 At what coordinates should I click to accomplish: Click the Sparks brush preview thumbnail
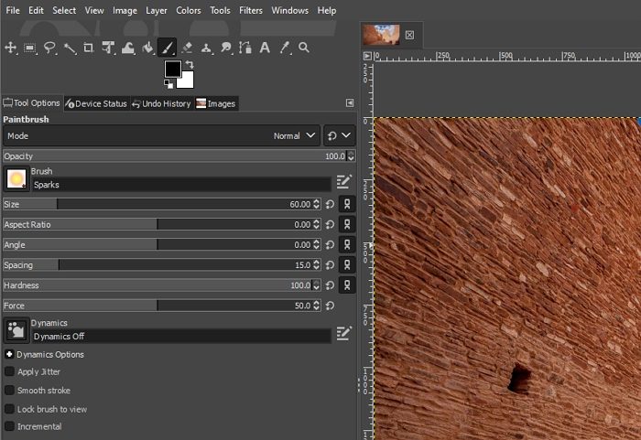(x=16, y=179)
